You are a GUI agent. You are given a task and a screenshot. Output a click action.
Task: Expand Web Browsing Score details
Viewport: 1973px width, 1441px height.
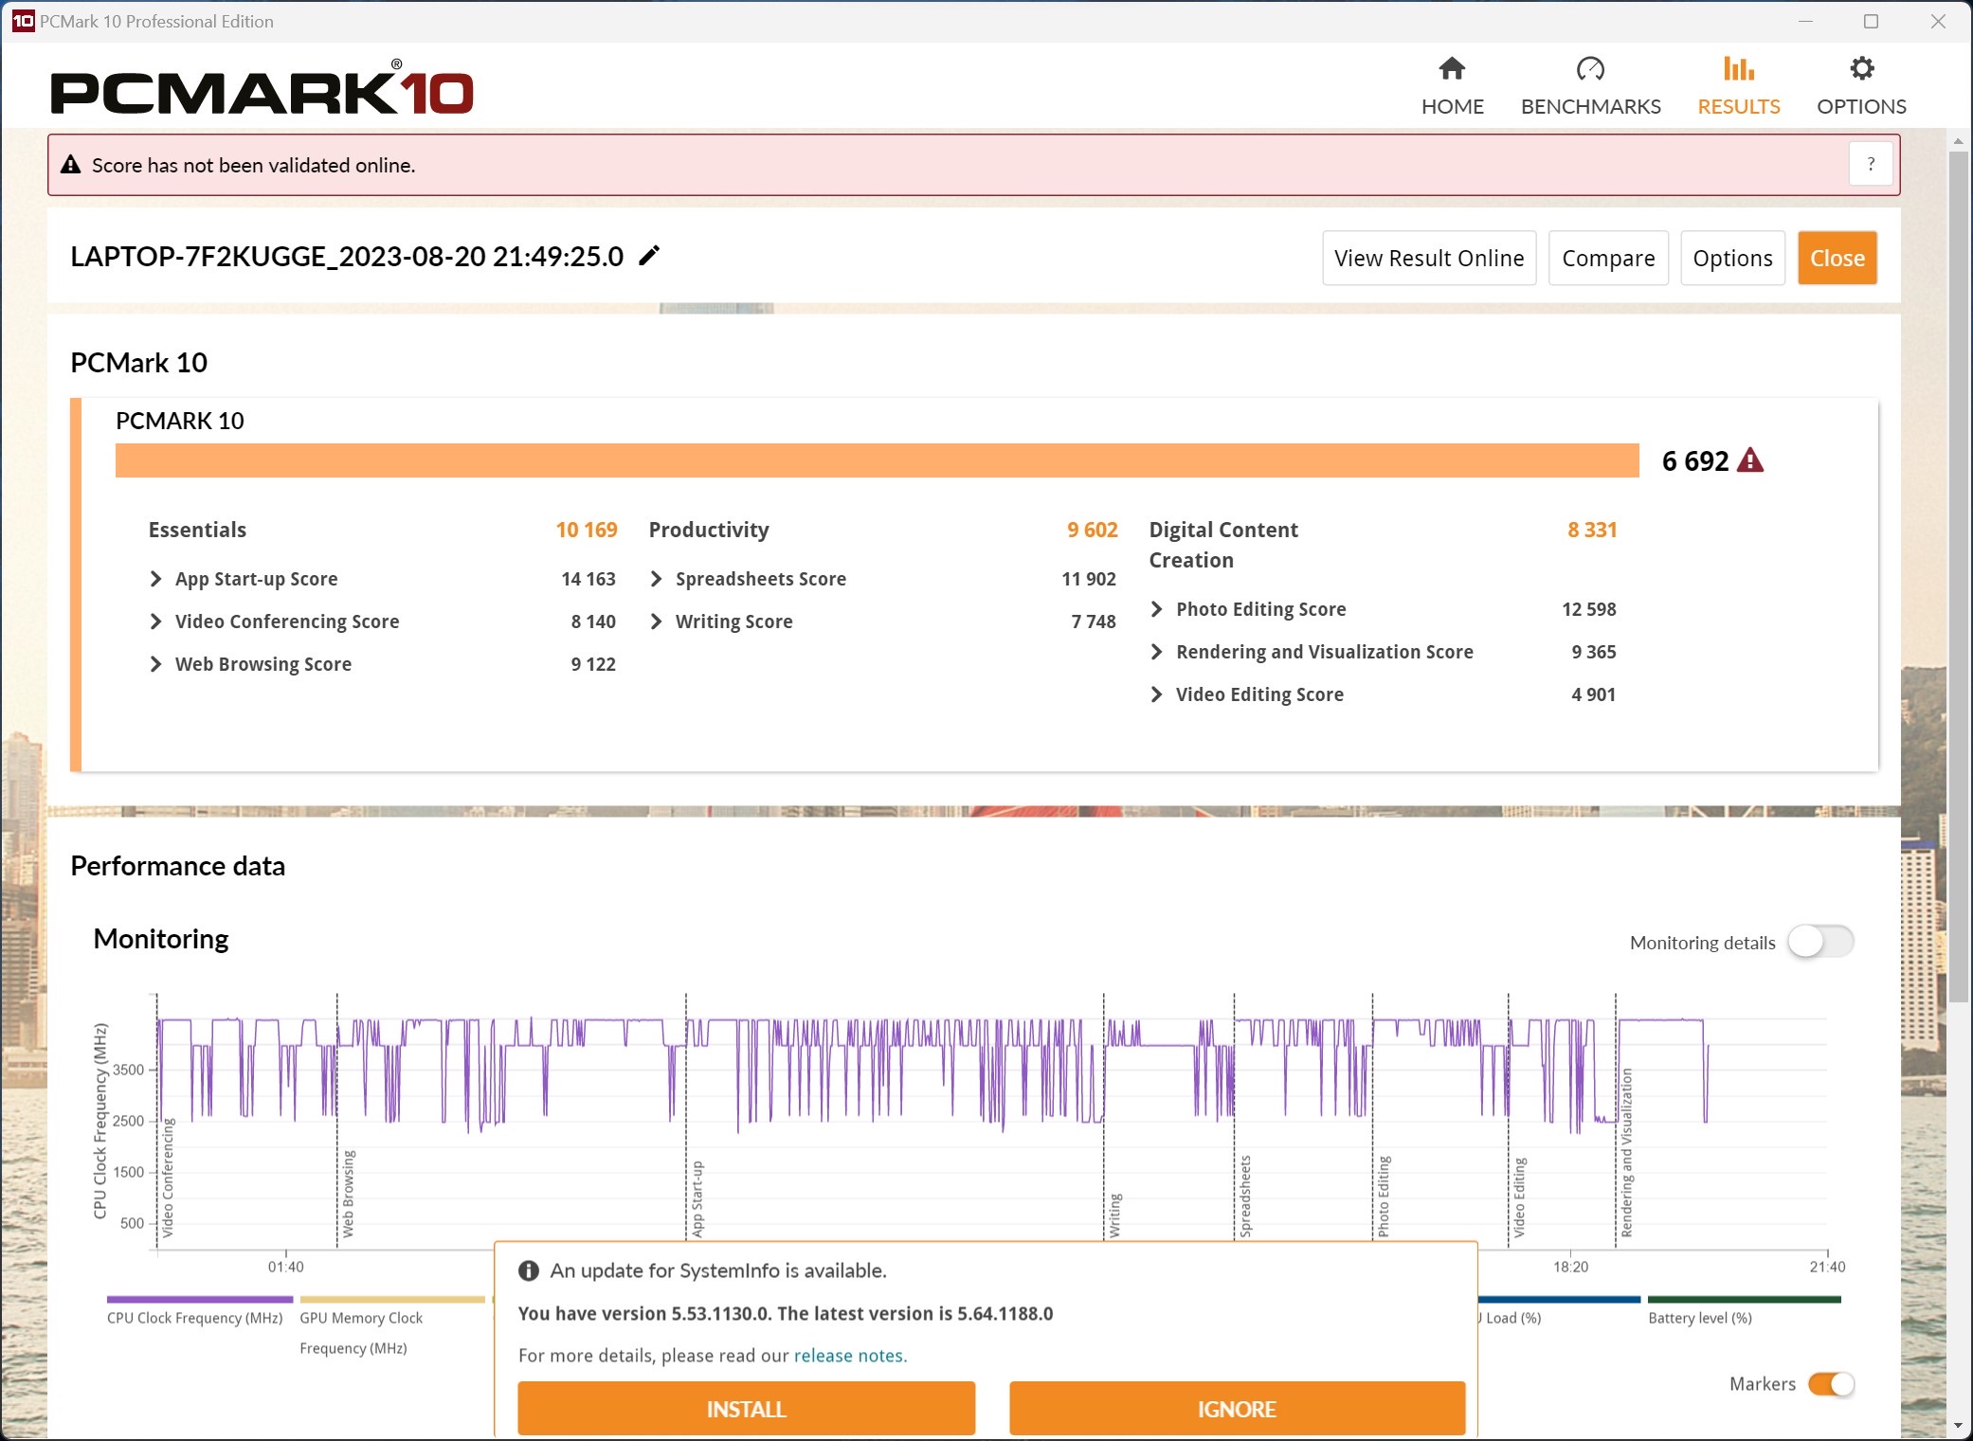pos(155,664)
